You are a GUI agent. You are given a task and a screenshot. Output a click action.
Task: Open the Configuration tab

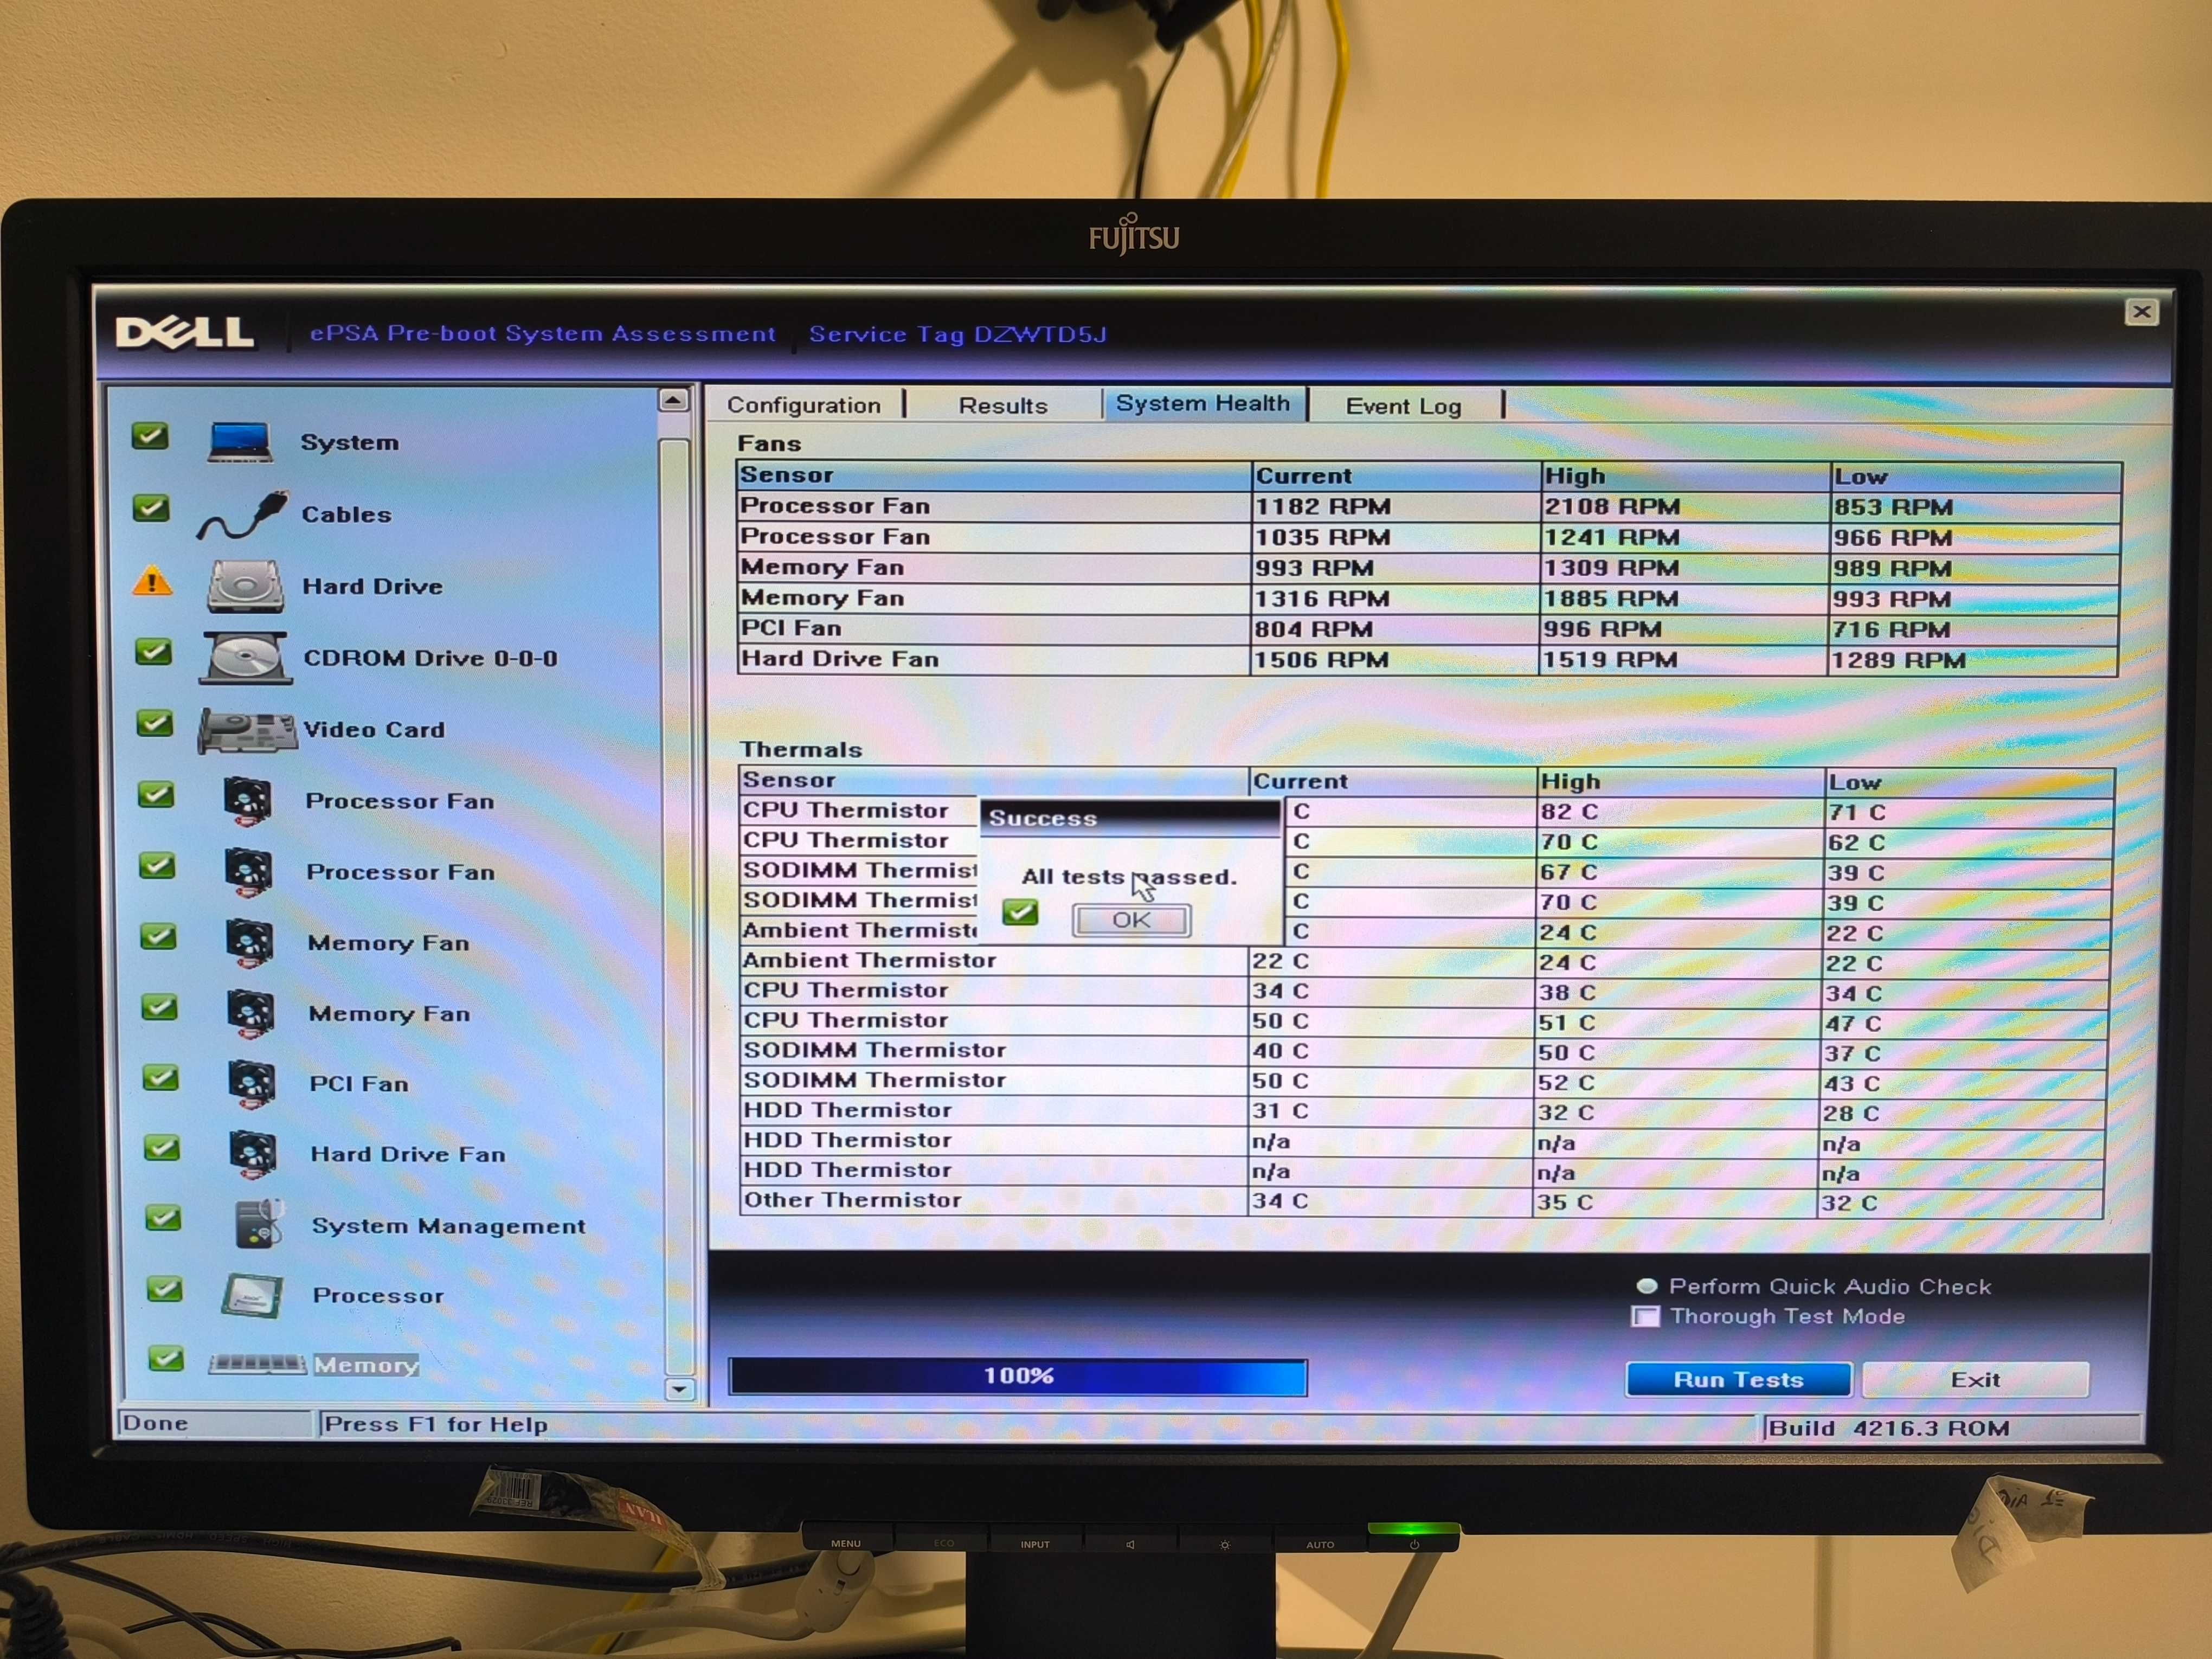804,405
